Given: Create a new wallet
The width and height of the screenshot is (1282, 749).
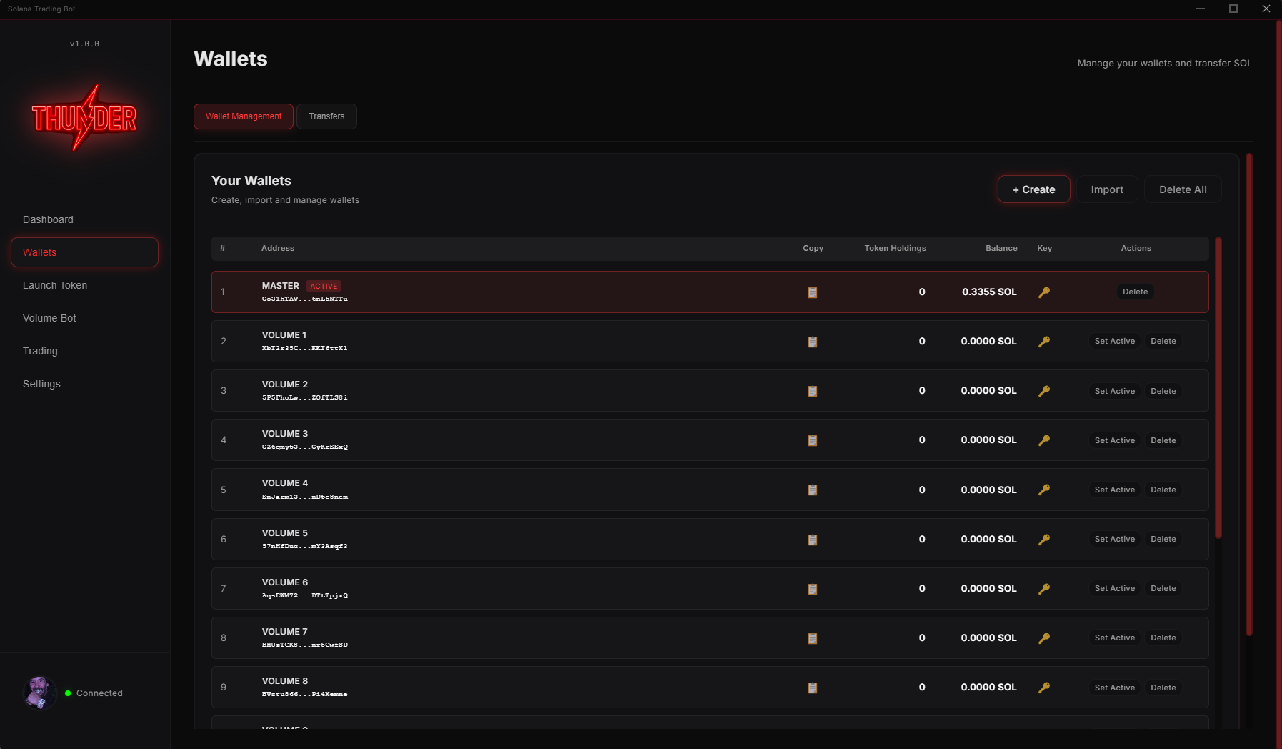Looking at the screenshot, I should (x=1033, y=189).
